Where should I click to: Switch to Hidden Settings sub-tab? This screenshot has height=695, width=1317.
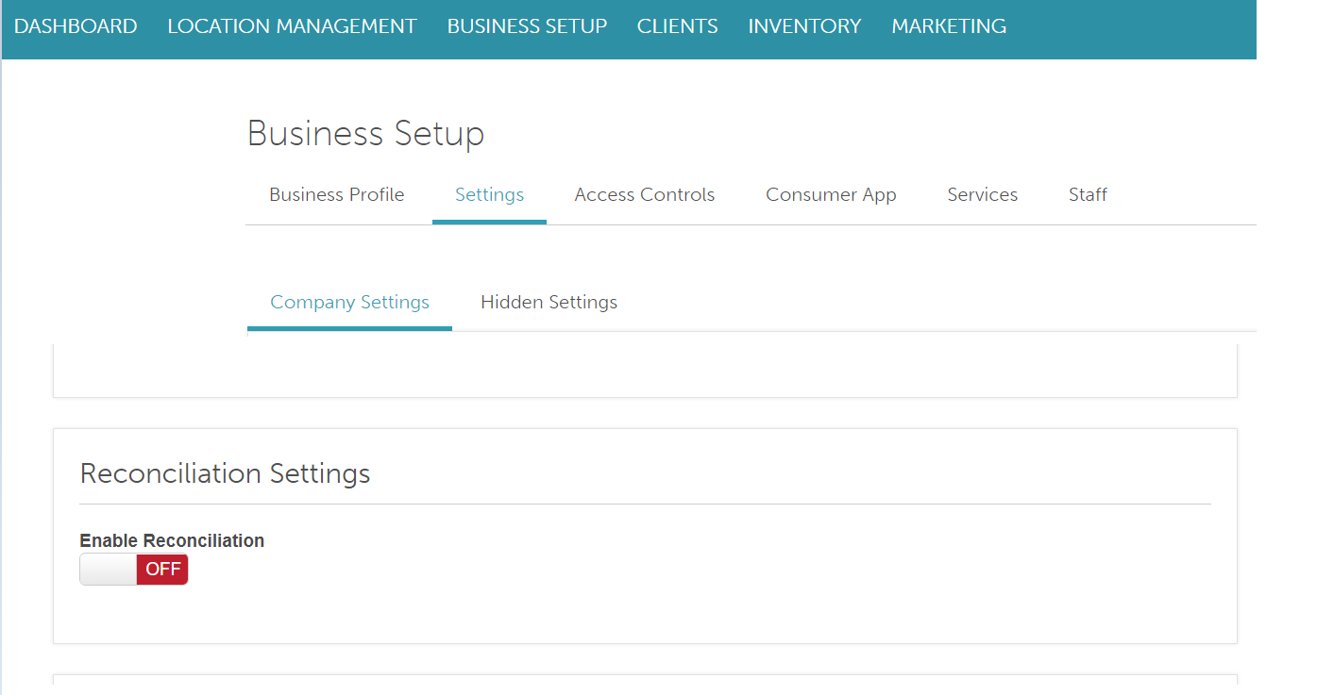549,303
